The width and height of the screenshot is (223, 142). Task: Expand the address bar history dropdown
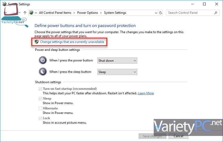[x=155, y=13]
